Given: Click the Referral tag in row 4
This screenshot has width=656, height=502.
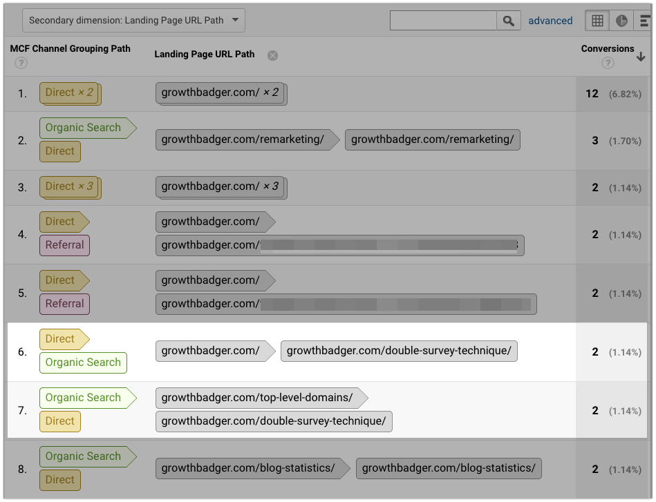Looking at the screenshot, I should click(64, 245).
